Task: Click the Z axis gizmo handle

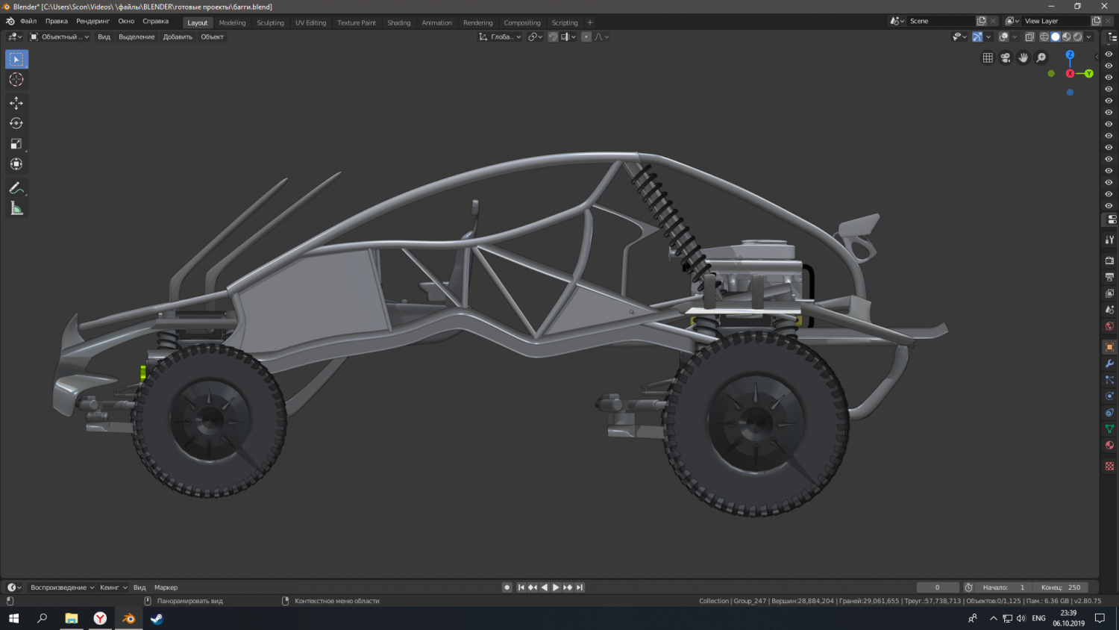Action: (x=1070, y=54)
